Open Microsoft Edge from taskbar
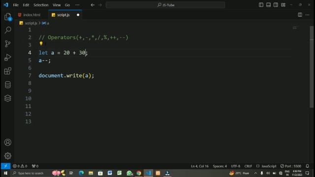 click(81, 173)
